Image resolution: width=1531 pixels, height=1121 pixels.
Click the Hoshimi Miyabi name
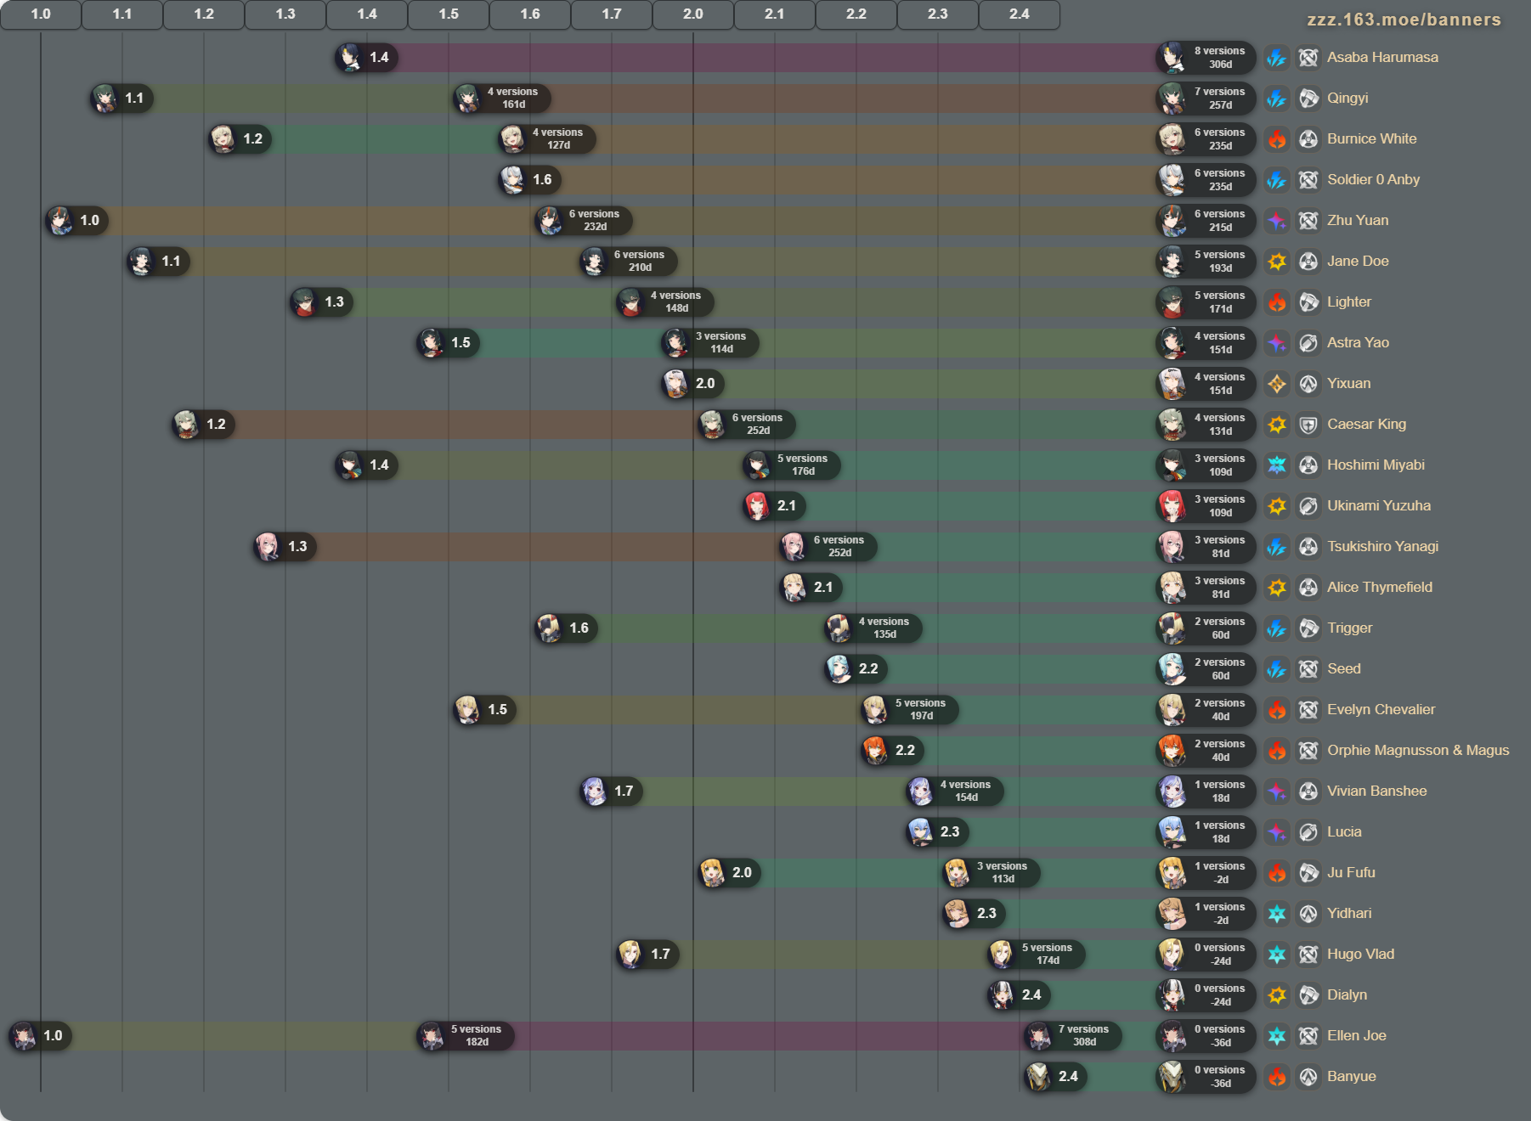point(1376,465)
